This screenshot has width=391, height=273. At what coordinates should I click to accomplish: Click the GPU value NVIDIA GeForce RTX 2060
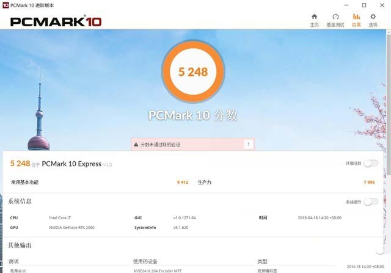pos(71,227)
